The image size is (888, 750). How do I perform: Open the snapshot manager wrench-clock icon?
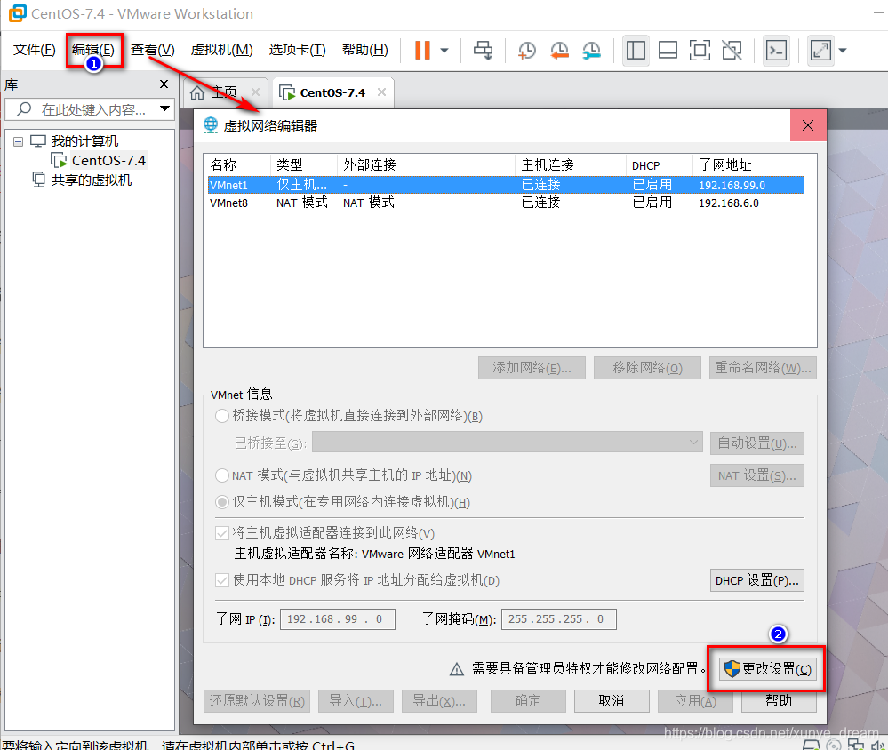point(592,51)
